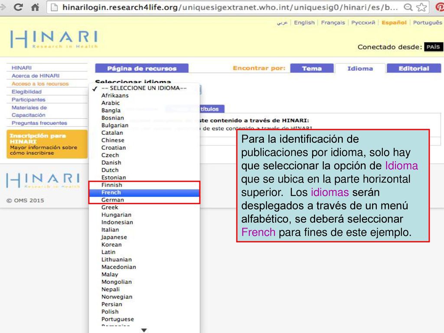The height and width of the screenshot is (333, 444).
Task: Select Portuguese from the language list
Action: click(x=144, y=319)
